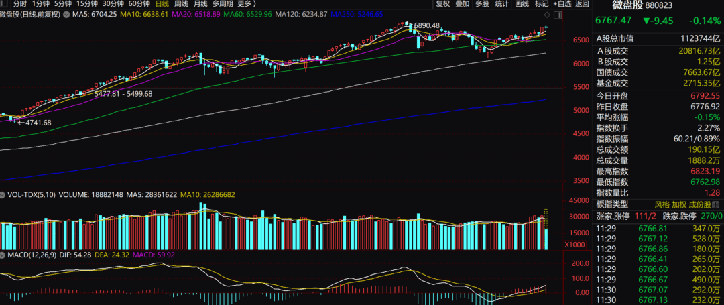Select the 风格 index type option

click(662, 204)
